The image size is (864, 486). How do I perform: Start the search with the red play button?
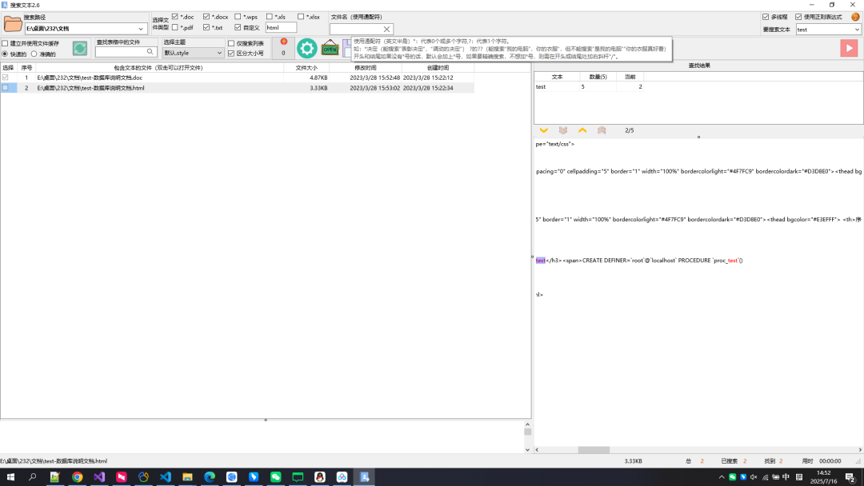pyautogui.click(x=849, y=49)
